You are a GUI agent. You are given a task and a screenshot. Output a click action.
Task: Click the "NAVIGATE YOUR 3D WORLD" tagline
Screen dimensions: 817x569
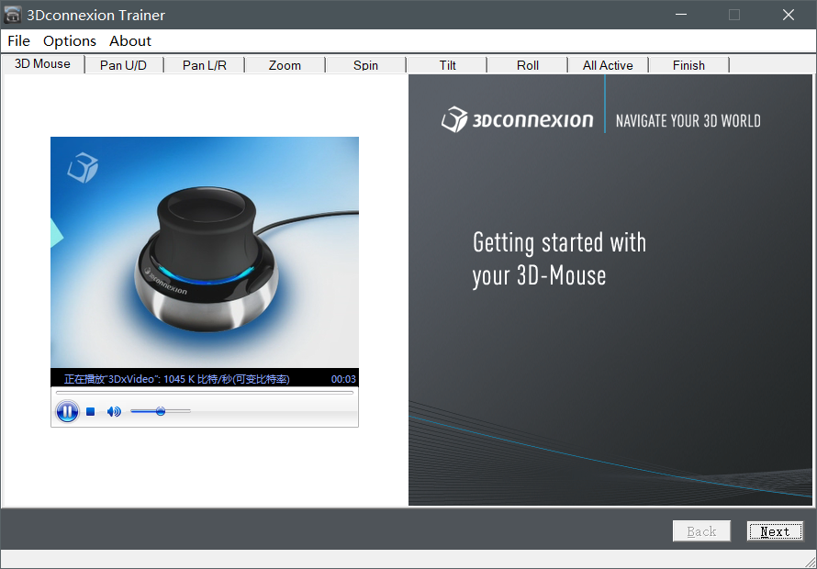pyautogui.click(x=688, y=121)
